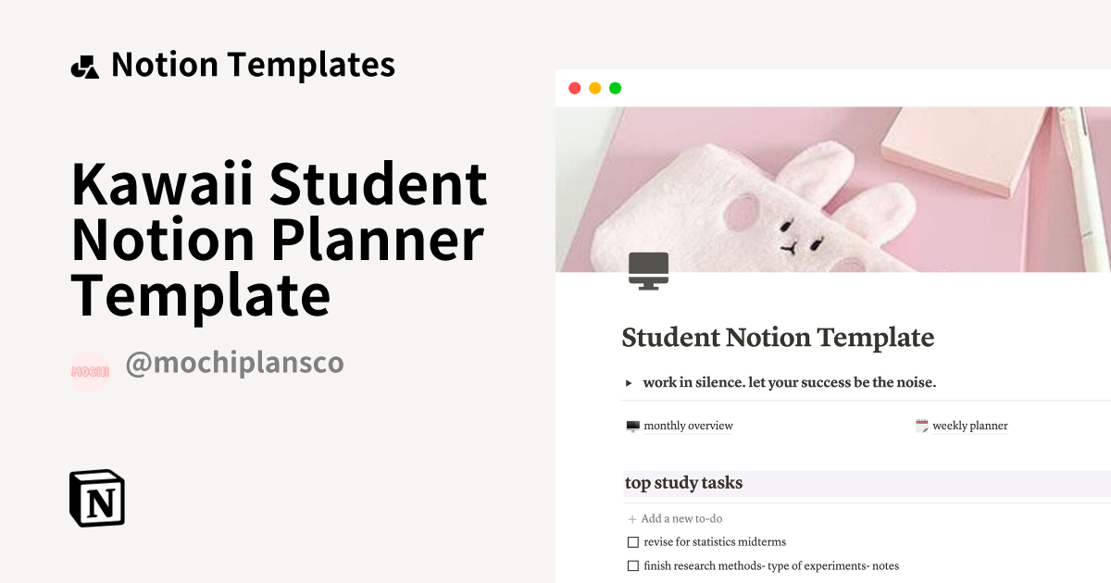Click the Notion Templates header text
Screen dimensions: 1111x583
253,64
